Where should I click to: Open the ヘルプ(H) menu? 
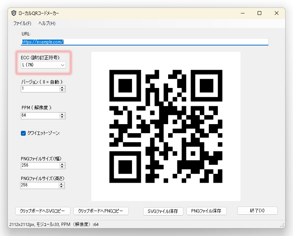(47, 23)
